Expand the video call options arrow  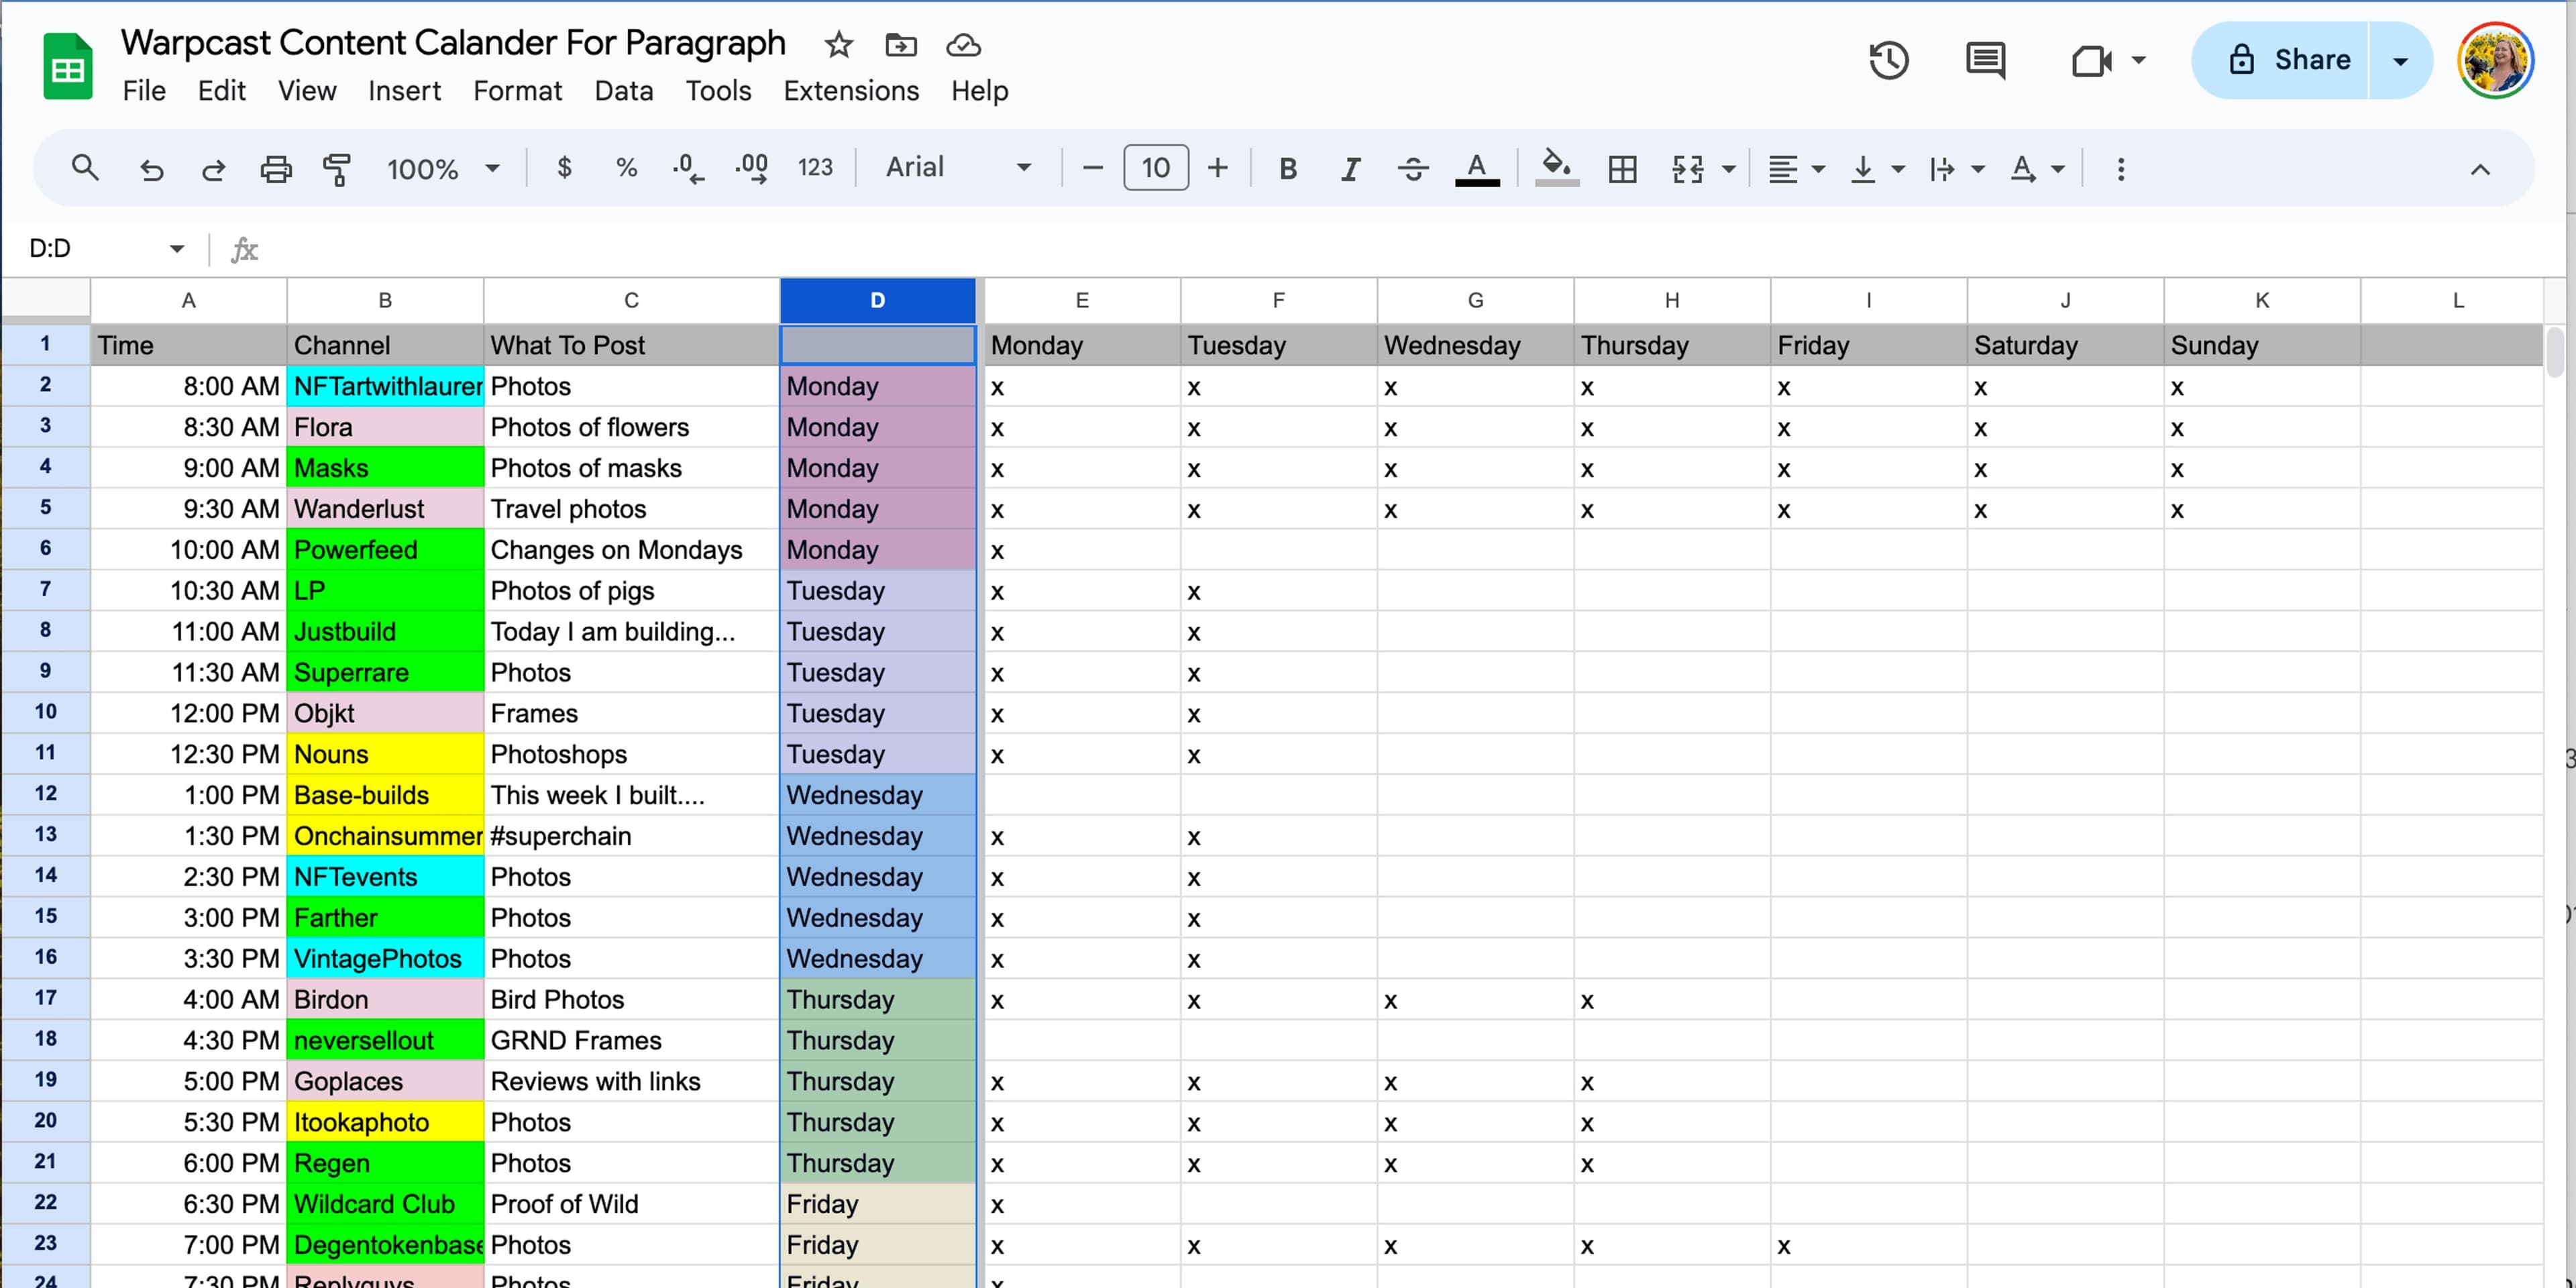tap(2138, 60)
